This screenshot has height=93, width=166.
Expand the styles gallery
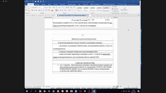tap(110, 11)
